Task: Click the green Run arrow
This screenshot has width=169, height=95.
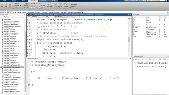Action: (55, 4)
